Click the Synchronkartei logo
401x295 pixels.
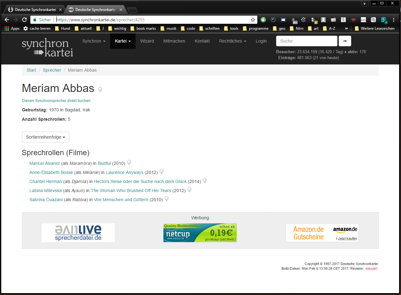pos(47,48)
